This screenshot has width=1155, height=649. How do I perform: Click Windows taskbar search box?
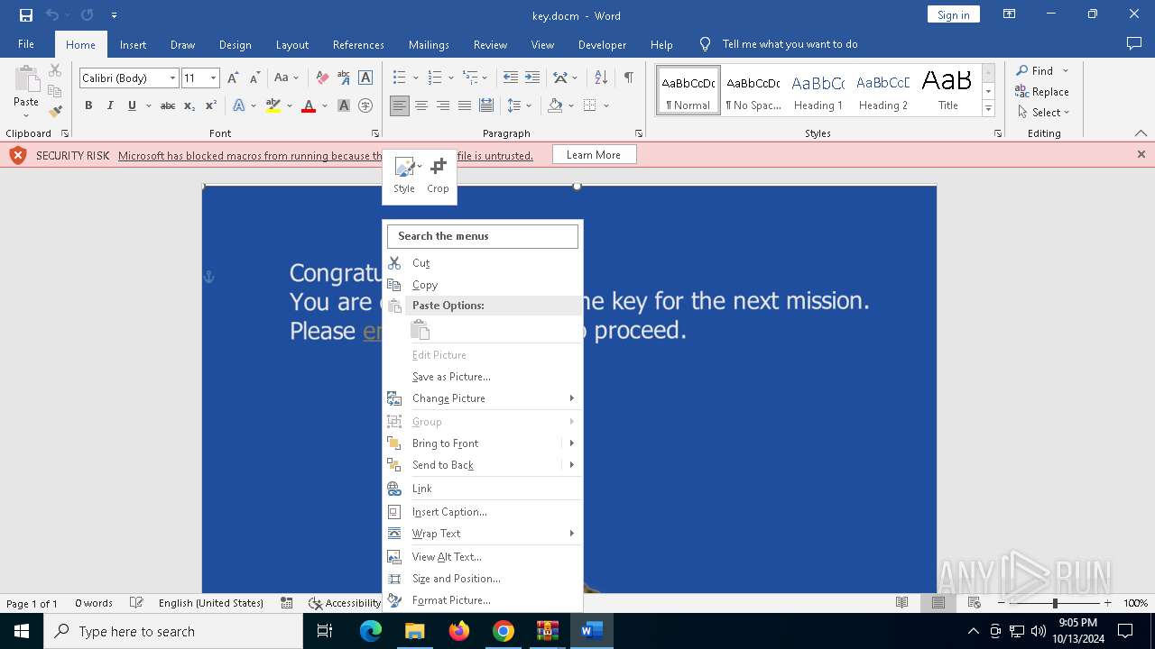point(173,631)
